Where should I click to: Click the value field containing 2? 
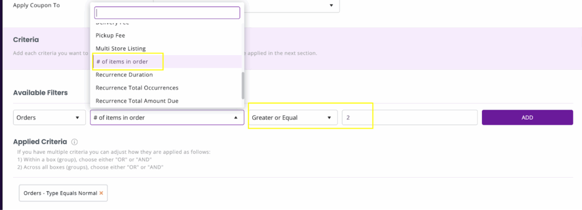click(409, 117)
